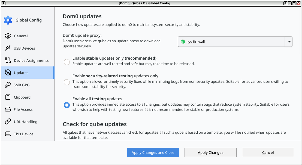Click the sys-firewall combo box
This screenshot has width=302, height=165.
pos(235,42)
